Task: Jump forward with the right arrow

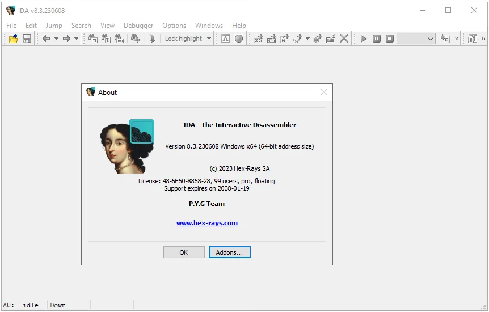Action: click(66, 39)
